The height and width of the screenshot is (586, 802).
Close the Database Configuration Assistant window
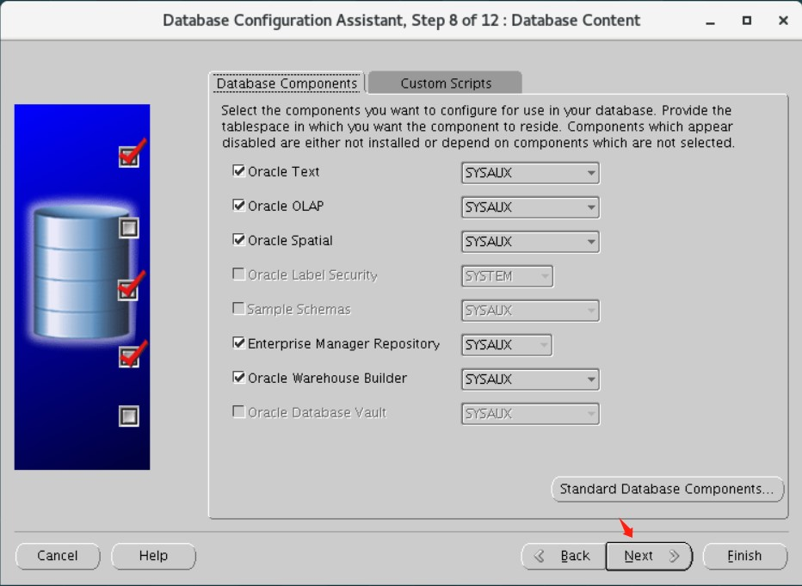783,21
